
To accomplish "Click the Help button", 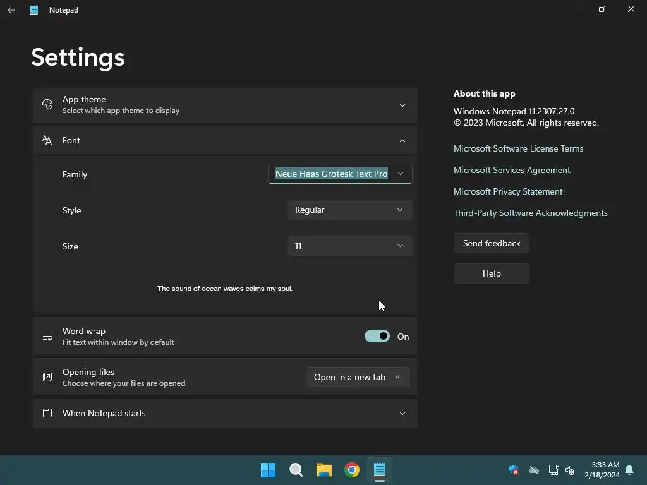I will pyautogui.click(x=492, y=273).
